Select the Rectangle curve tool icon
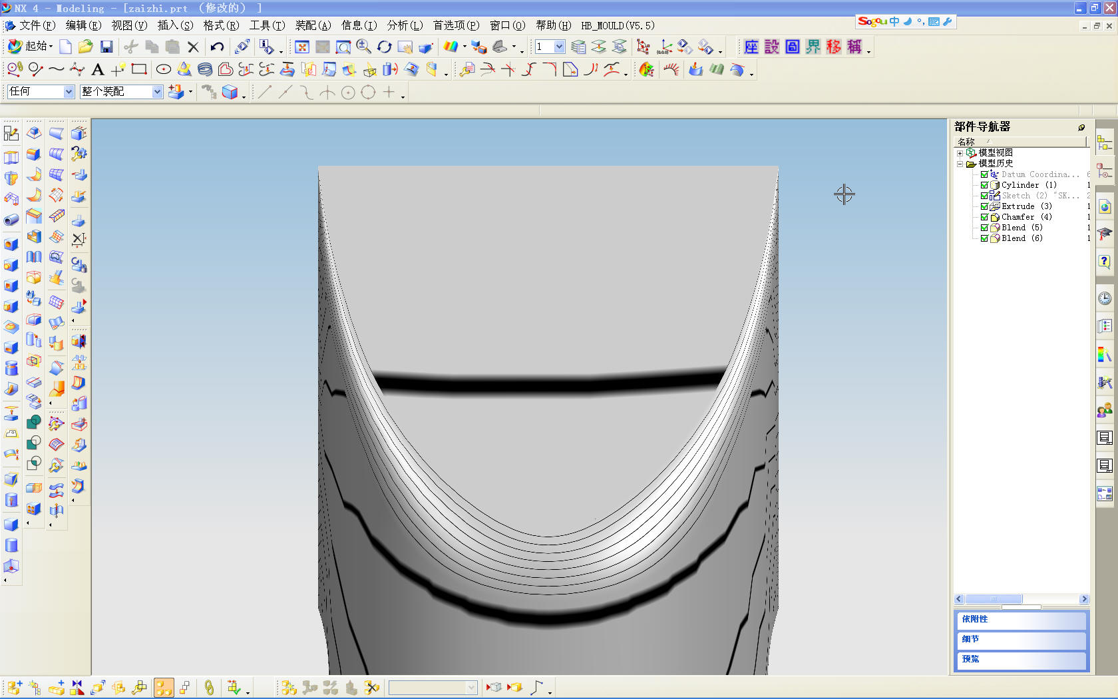The width and height of the screenshot is (1118, 699). pyautogui.click(x=139, y=69)
